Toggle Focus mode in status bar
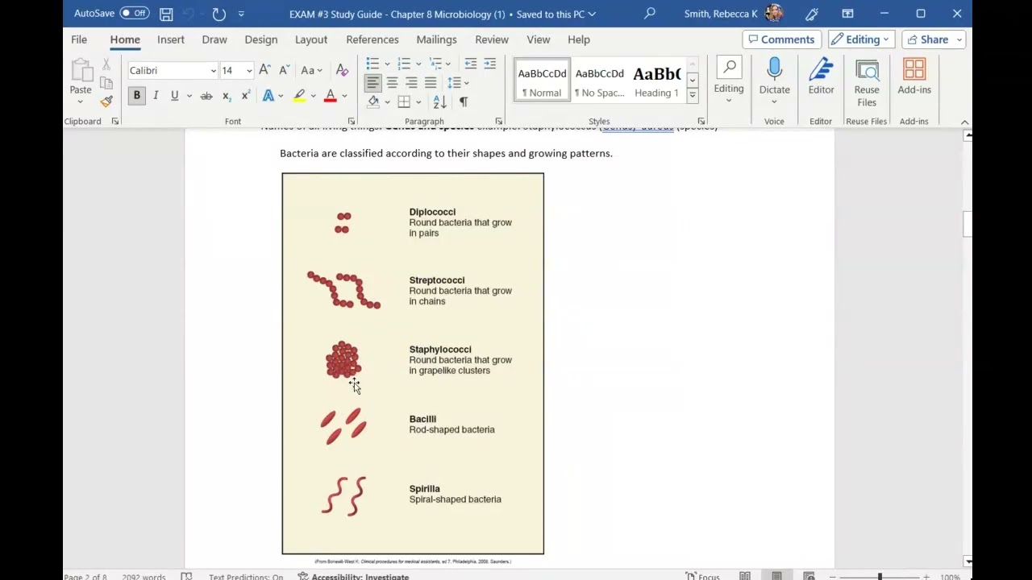This screenshot has width=1032, height=580. click(x=702, y=576)
